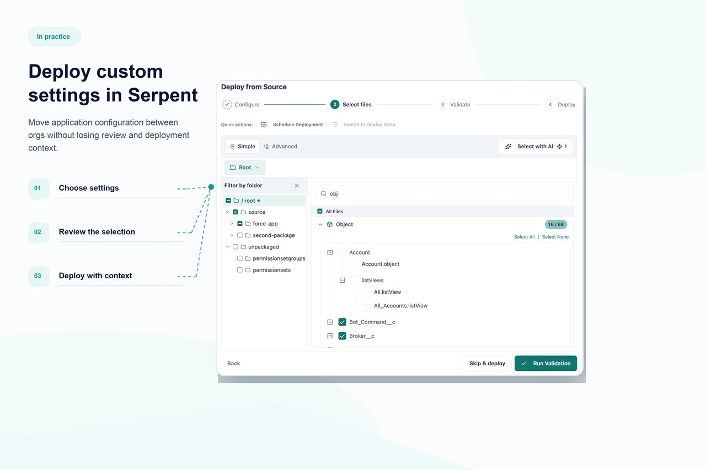706x470 pixels.
Task: Expand the Broker__c tree node
Action: (330, 336)
